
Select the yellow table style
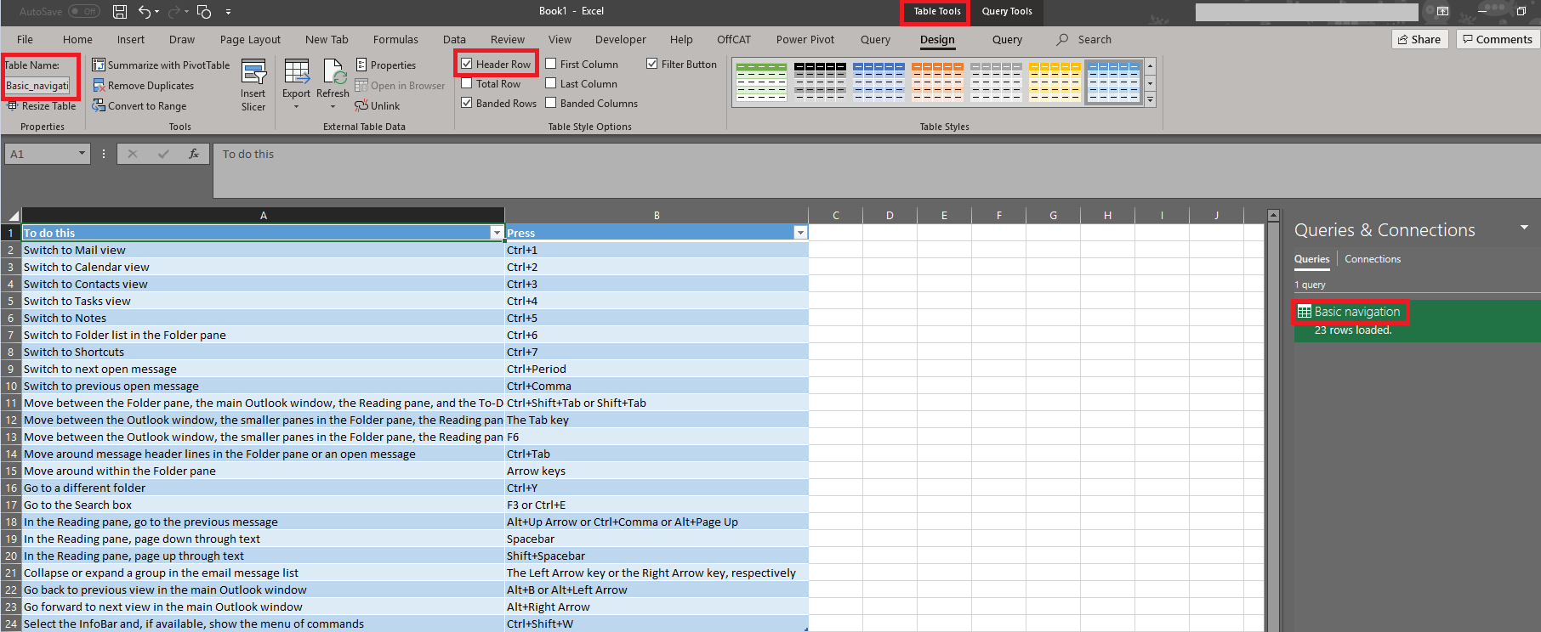[1055, 82]
